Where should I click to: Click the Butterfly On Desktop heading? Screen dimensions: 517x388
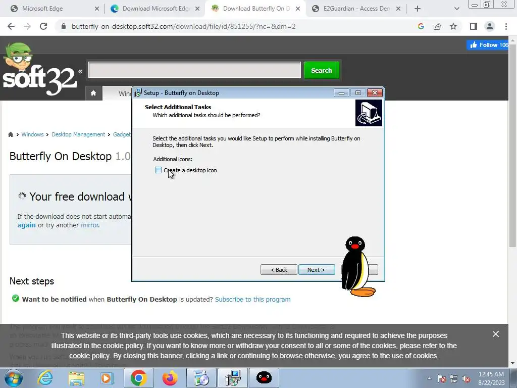(x=70, y=156)
